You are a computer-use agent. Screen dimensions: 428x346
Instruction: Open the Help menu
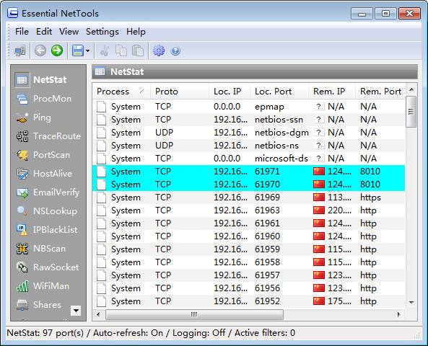point(136,32)
